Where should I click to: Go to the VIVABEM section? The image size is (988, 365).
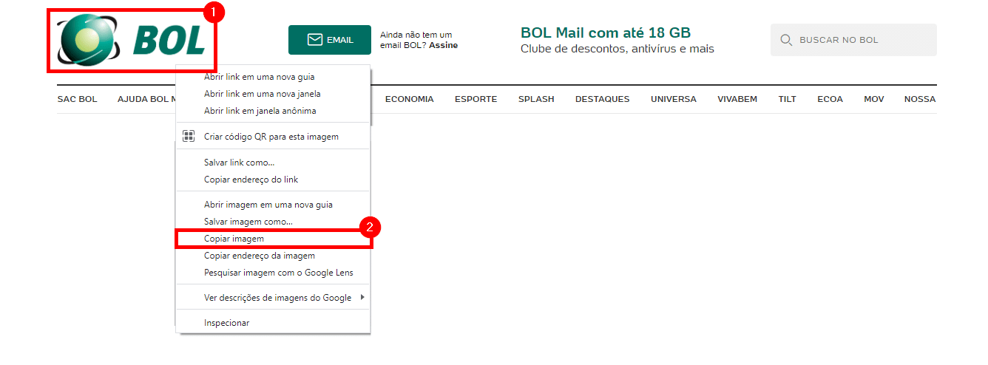pyautogui.click(x=737, y=99)
